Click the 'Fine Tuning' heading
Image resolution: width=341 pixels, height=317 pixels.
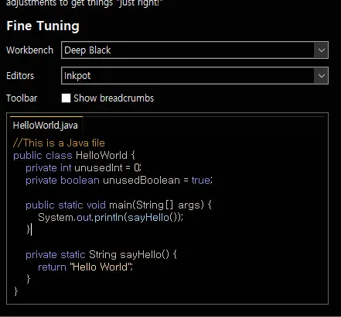click(x=43, y=26)
